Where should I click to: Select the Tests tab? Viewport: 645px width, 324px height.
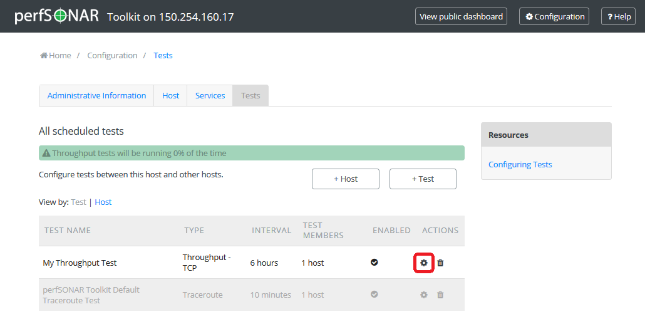click(250, 95)
